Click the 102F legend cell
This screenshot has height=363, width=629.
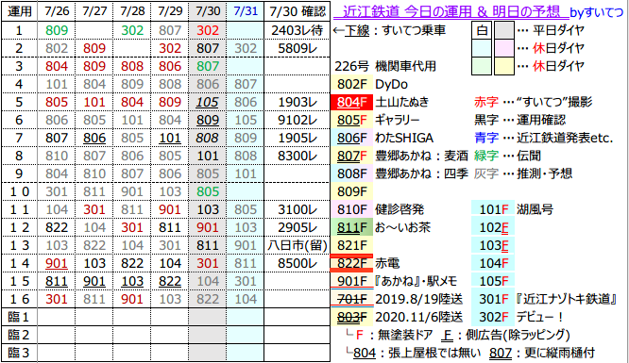coord(493,227)
